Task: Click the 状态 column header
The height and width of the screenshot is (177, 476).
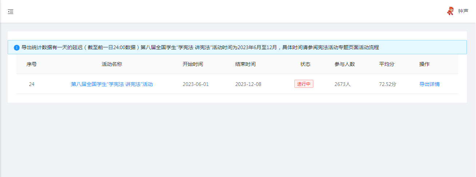Action: (305, 64)
